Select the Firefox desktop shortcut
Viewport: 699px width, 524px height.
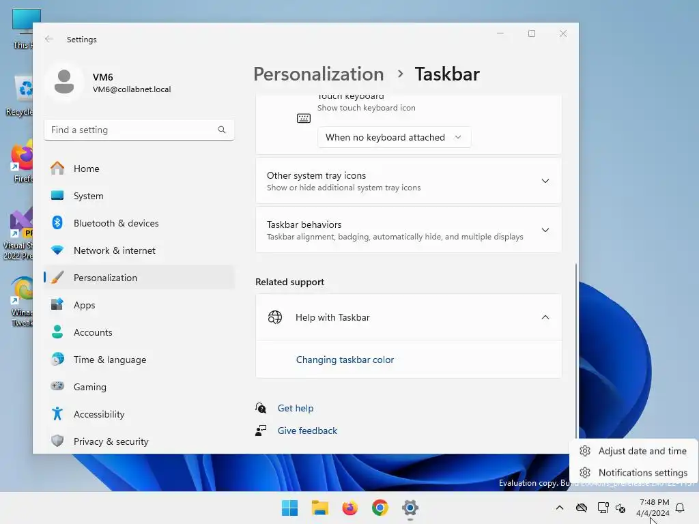click(21, 162)
